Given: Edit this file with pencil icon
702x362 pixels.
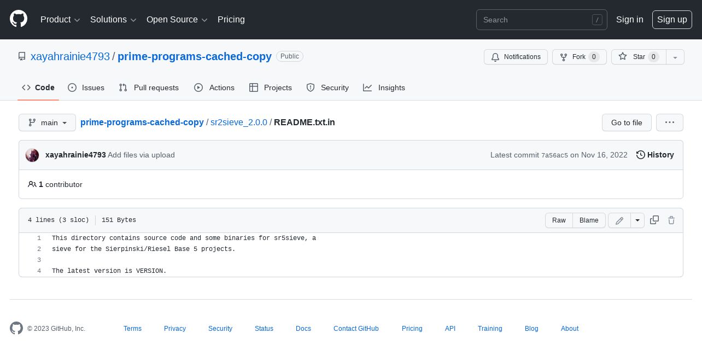Looking at the screenshot, I should [x=619, y=220].
